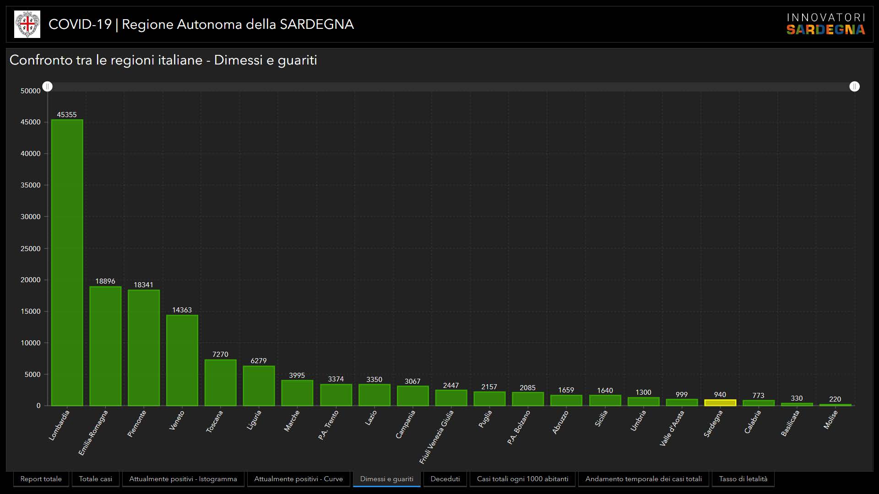Click the Innovatori Sardegna logo
The image size is (879, 494).
825,24
